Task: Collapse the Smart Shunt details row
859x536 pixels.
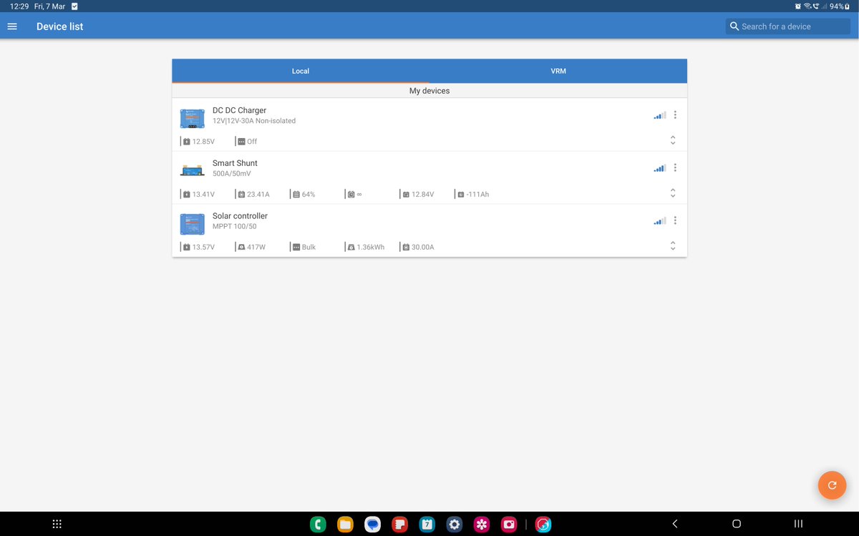Action: tap(673, 193)
